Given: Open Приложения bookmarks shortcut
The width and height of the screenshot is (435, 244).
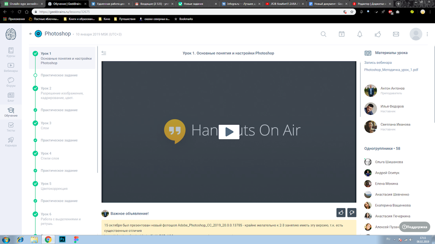Looking at the screenshot, I should pos(14,19).
